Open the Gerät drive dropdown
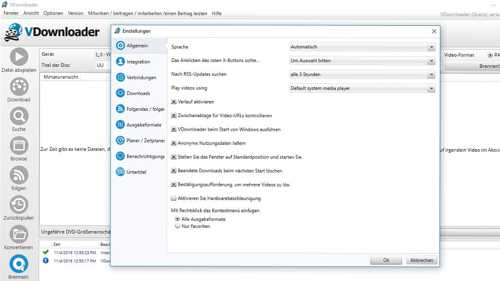 click(103, 54)
